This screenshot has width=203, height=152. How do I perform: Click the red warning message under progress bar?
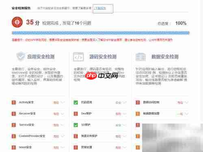point(92,40)
